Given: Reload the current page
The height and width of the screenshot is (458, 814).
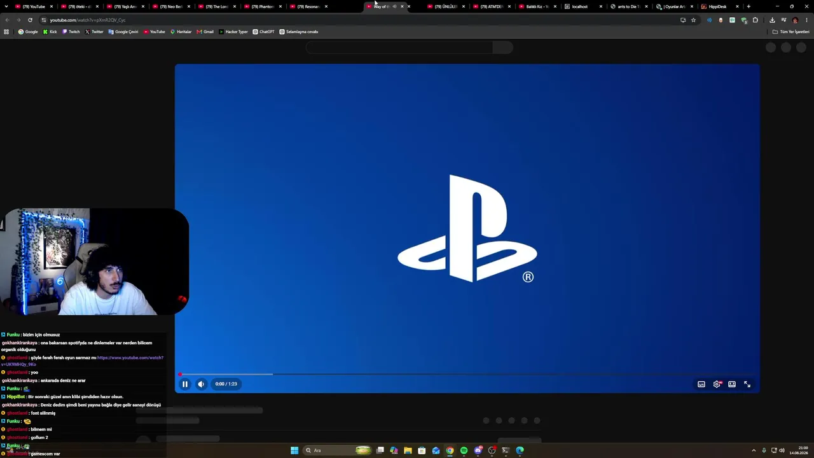Looking at the screenshot, I should point(30,20).
